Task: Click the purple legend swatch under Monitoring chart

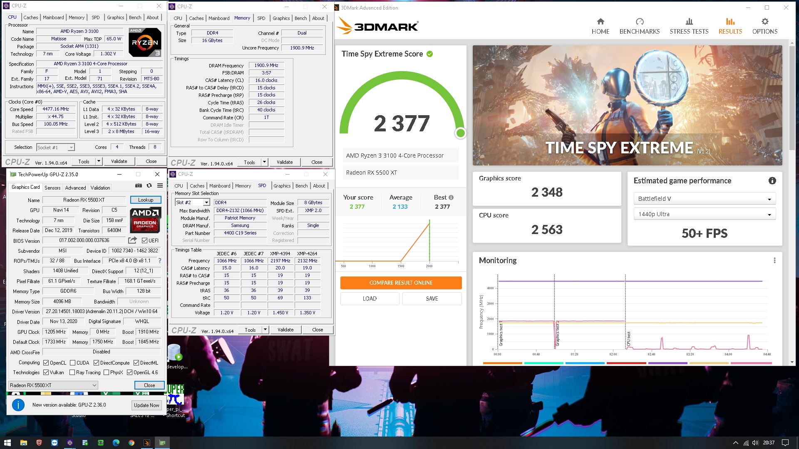Action: 668,363
